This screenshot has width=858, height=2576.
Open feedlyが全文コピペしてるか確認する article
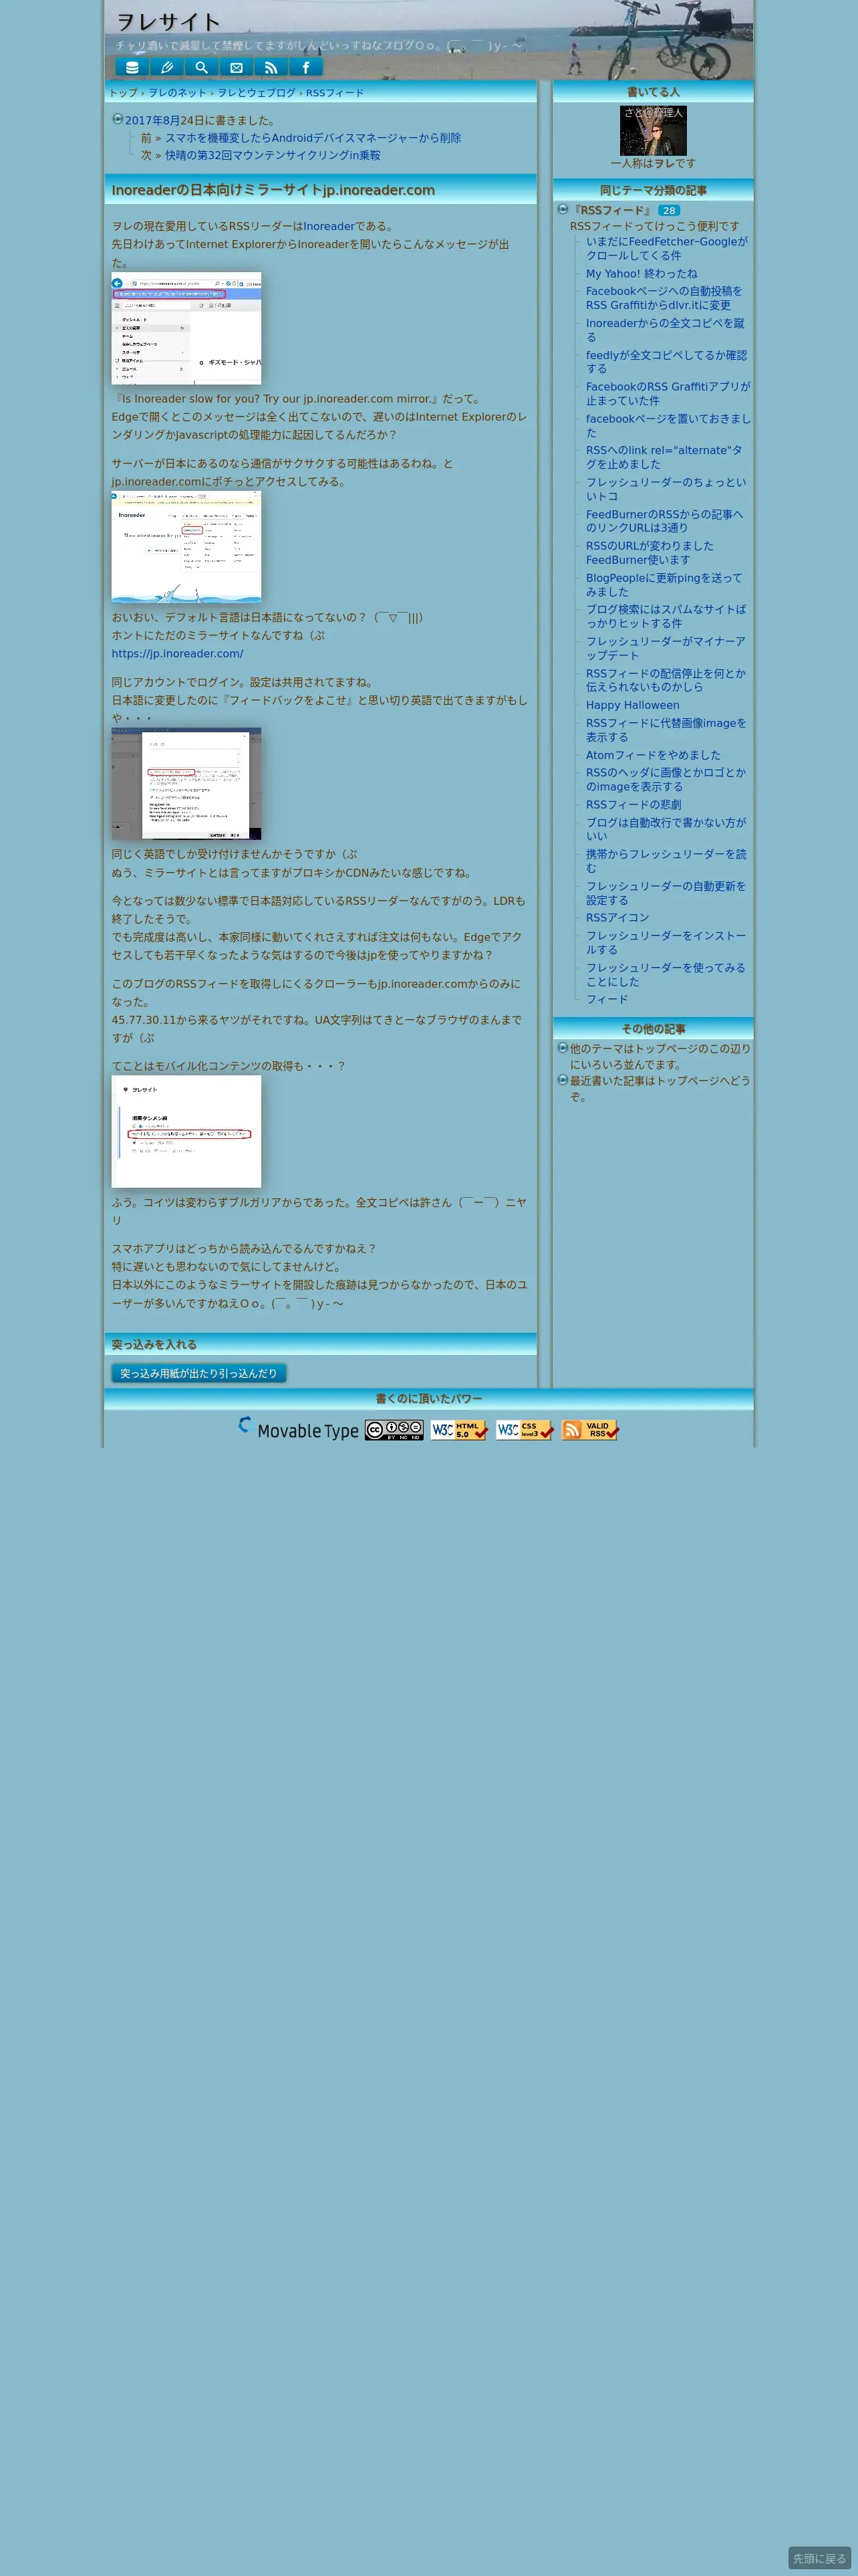(x=666, y=362)
